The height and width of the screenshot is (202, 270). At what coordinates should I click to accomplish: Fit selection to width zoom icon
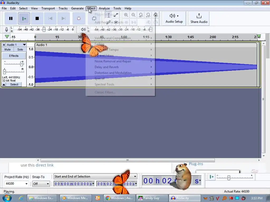[141, 15]
